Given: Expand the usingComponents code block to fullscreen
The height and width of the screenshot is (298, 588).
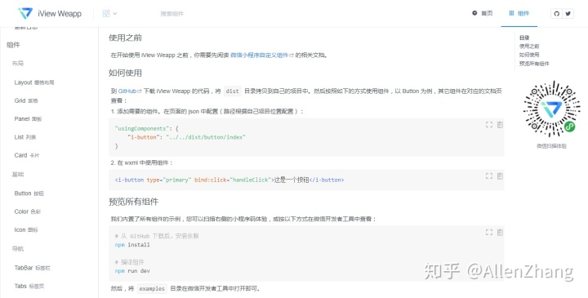Looking at the screenshot, I should point(489,124).
